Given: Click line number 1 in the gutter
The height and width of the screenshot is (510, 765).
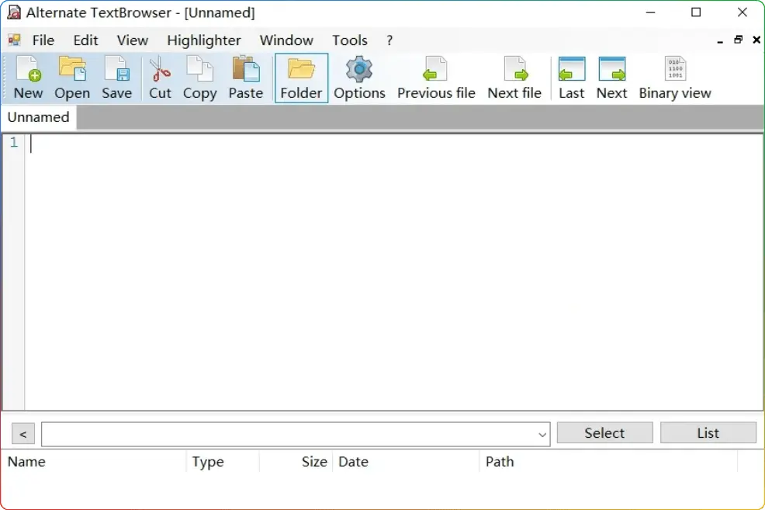Looking at the screenshot, I should pos(14,143).
